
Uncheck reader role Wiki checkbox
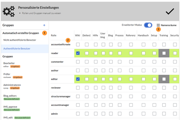[78, 53]
